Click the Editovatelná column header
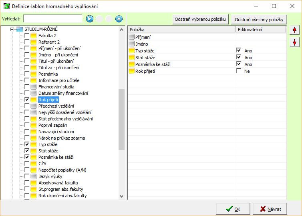Image resolution: width=302 pixels, height=216 pixels. 261,30
